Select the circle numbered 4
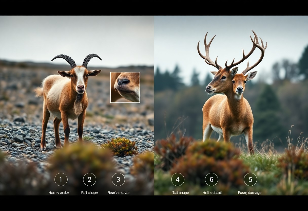308x211 pixels. 178,180
